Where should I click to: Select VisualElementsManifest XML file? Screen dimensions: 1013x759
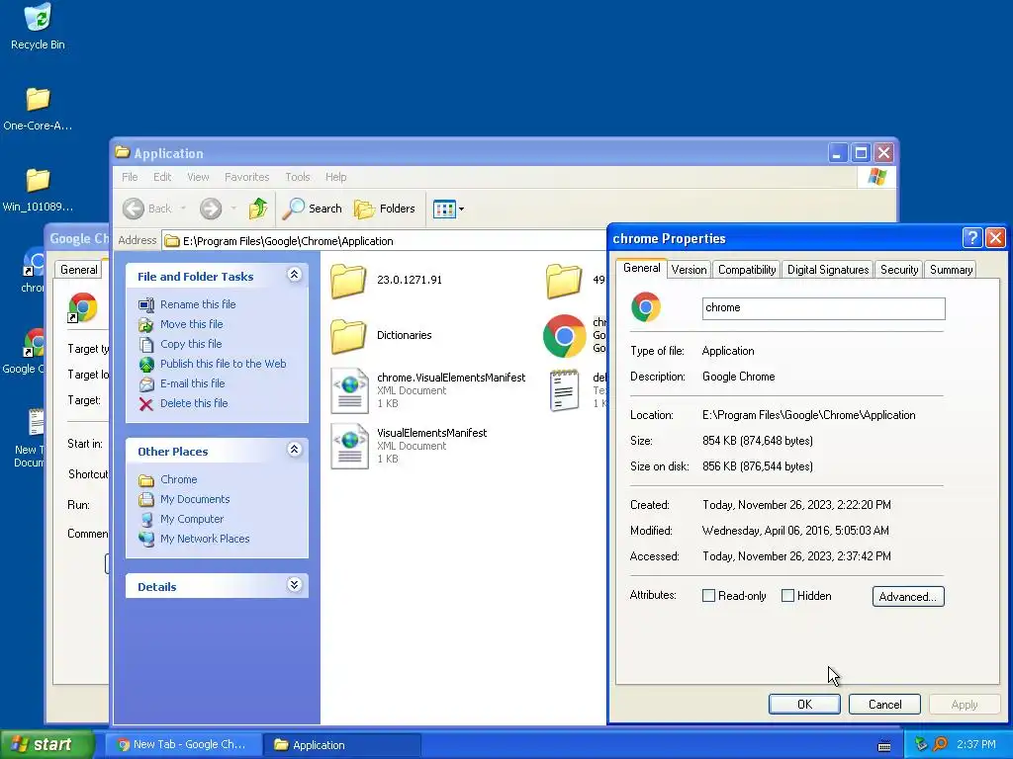point(409,446)
